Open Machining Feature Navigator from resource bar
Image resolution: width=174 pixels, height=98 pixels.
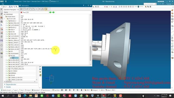[x=2, y=29]
